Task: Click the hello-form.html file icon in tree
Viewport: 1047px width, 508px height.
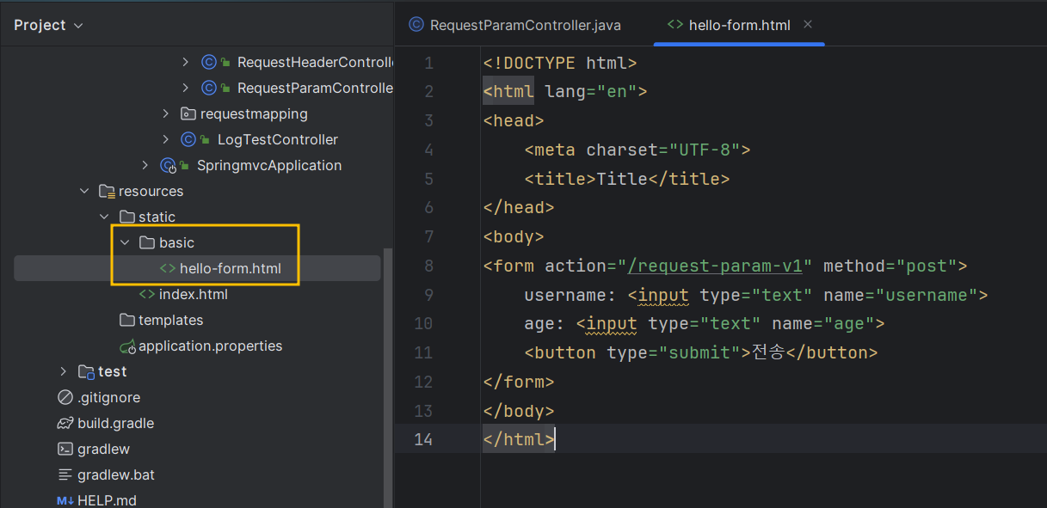Action: (x=168, y=268)
